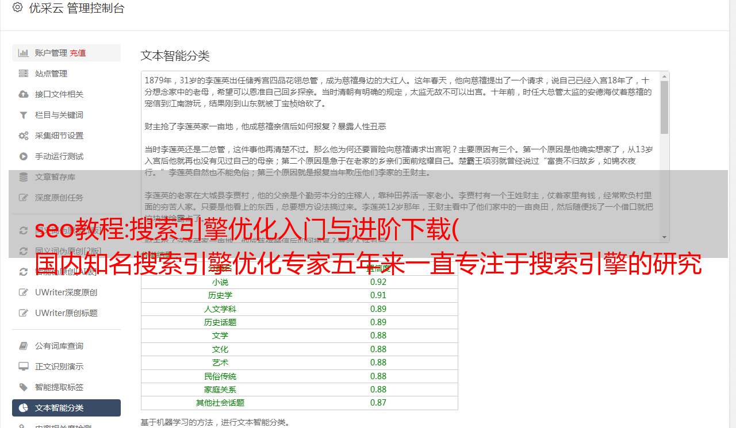This screenshot has height=428, width=736.
Task: Click the text area scrollbar up arrow
Action: pyautogui.click(x=664, y=76)
